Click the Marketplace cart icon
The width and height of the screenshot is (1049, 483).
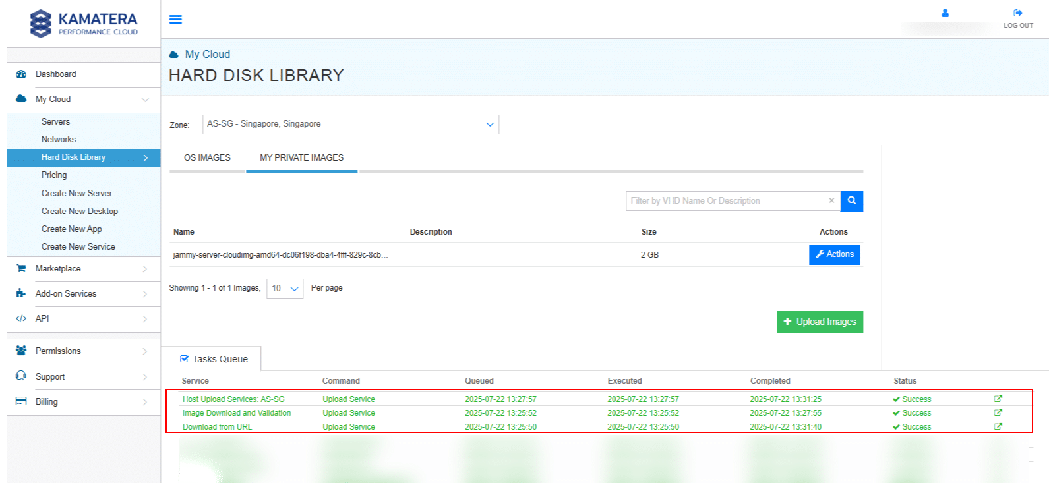click(21, 268)
